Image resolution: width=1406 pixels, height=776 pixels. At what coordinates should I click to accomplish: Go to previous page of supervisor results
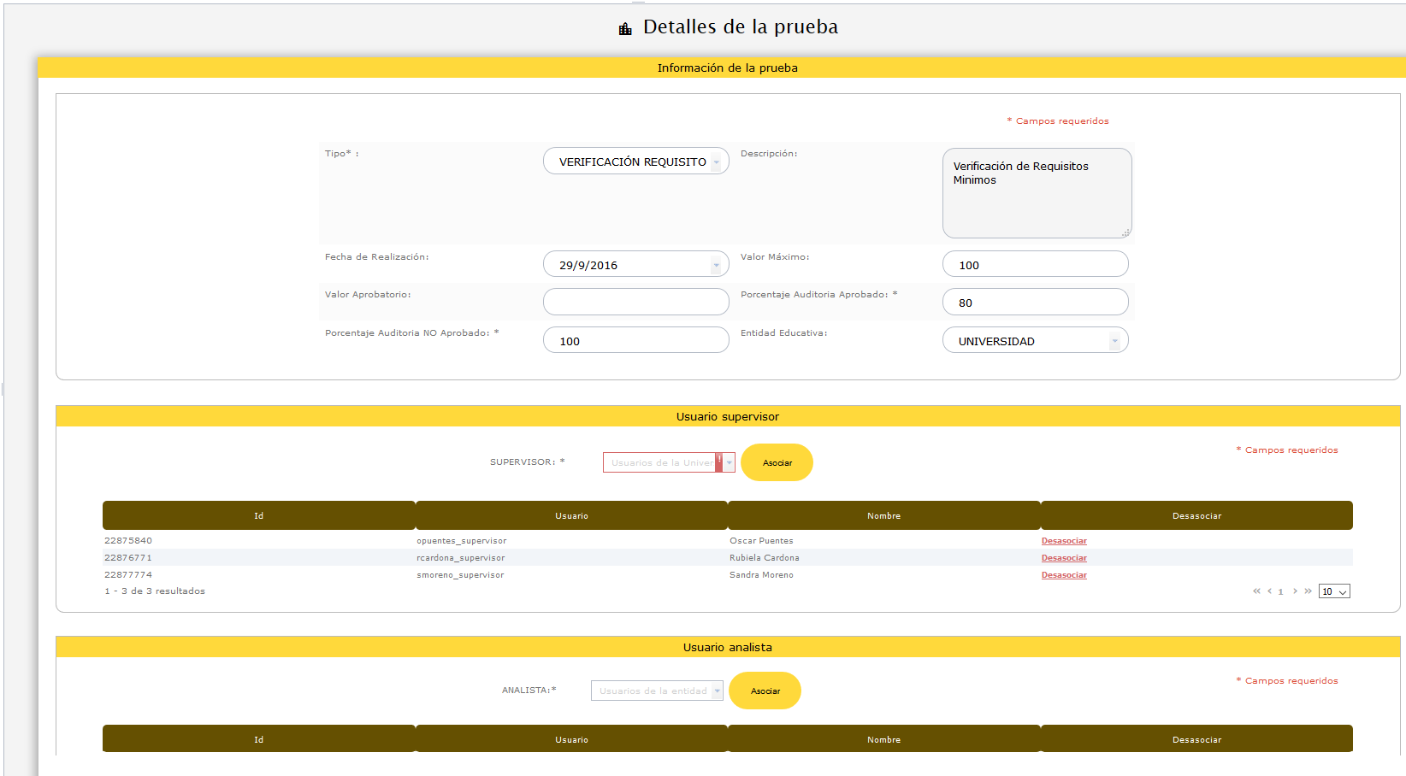(1269, 591)
